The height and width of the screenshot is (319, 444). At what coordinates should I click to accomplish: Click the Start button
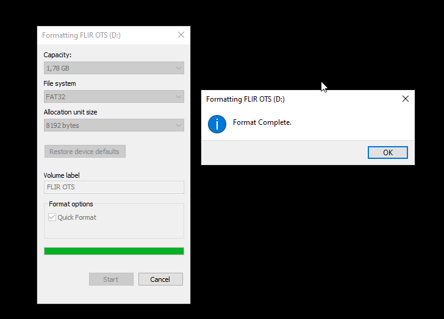click(x=111, y=279)
